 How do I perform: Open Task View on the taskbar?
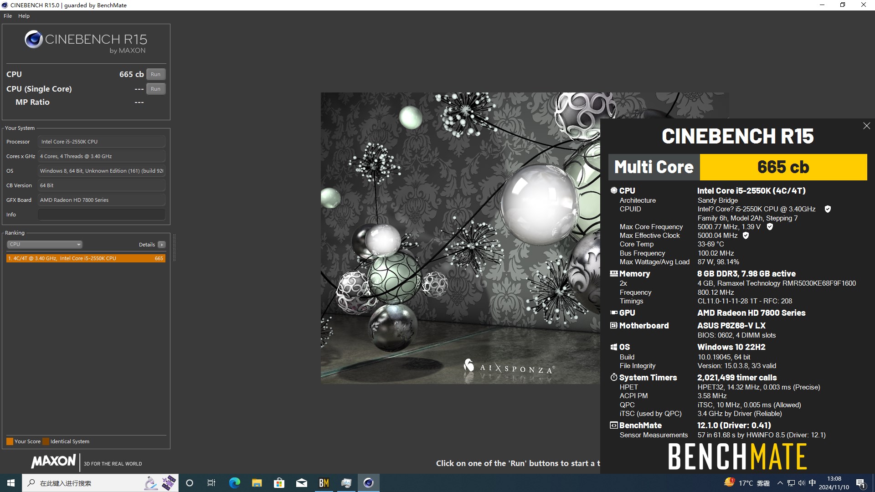pyautogui.click(x=211, y=483)
